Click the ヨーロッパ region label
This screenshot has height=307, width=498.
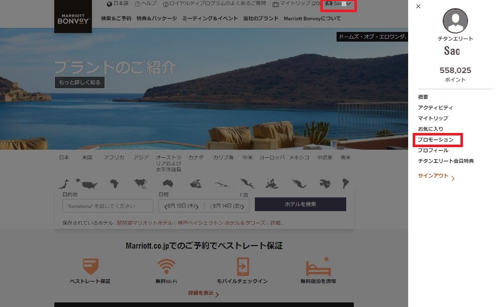[x=272, y=157]
